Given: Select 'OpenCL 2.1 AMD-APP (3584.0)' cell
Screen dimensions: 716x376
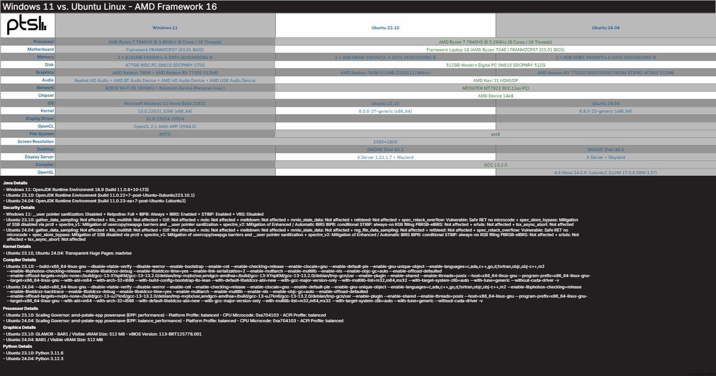Looking at the screenshot, I should [x=165, y=126].
